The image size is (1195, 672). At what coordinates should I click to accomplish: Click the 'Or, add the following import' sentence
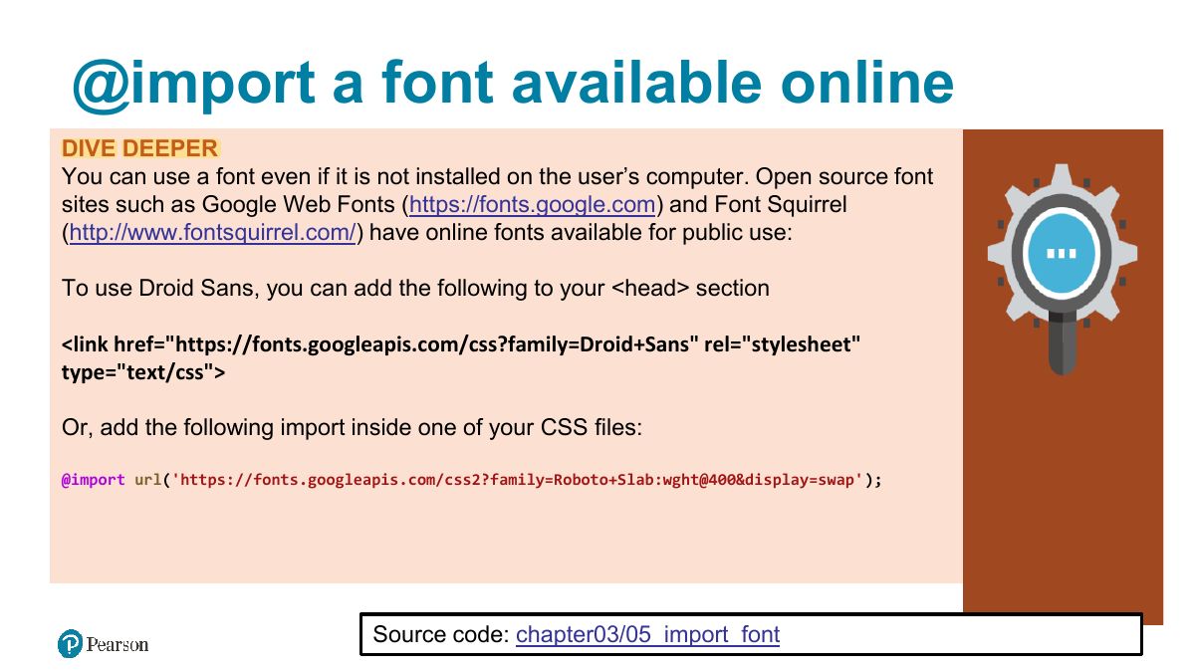353,428
